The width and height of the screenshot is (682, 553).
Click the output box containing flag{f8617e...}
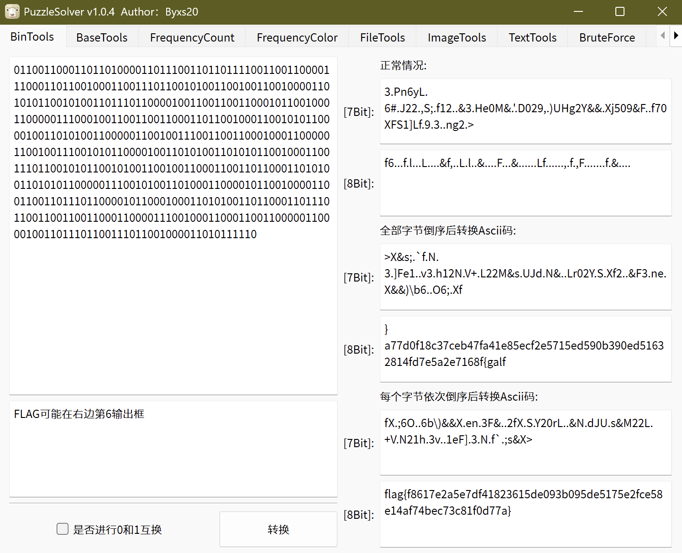(525, 514)
